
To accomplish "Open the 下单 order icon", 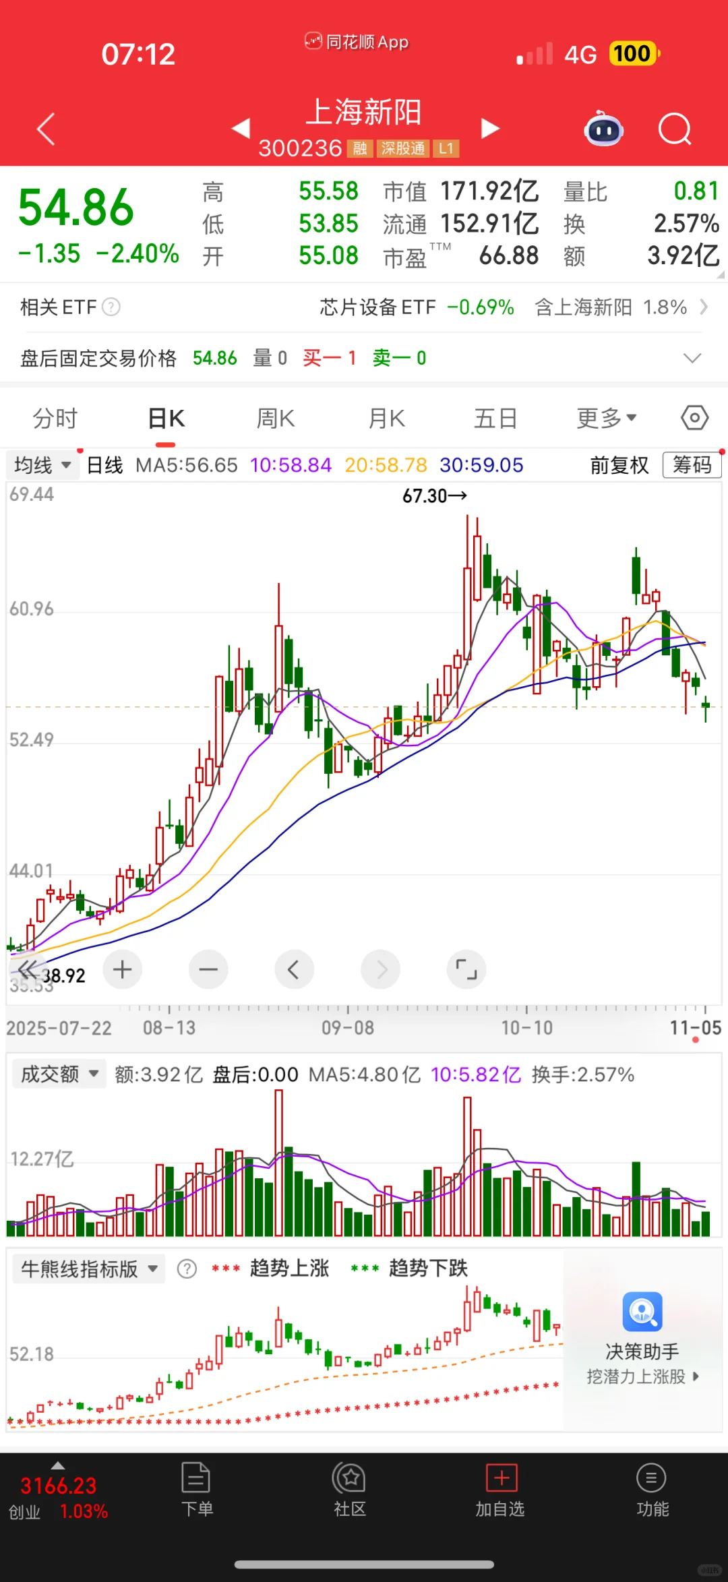I will click(x=197, y=1490).
